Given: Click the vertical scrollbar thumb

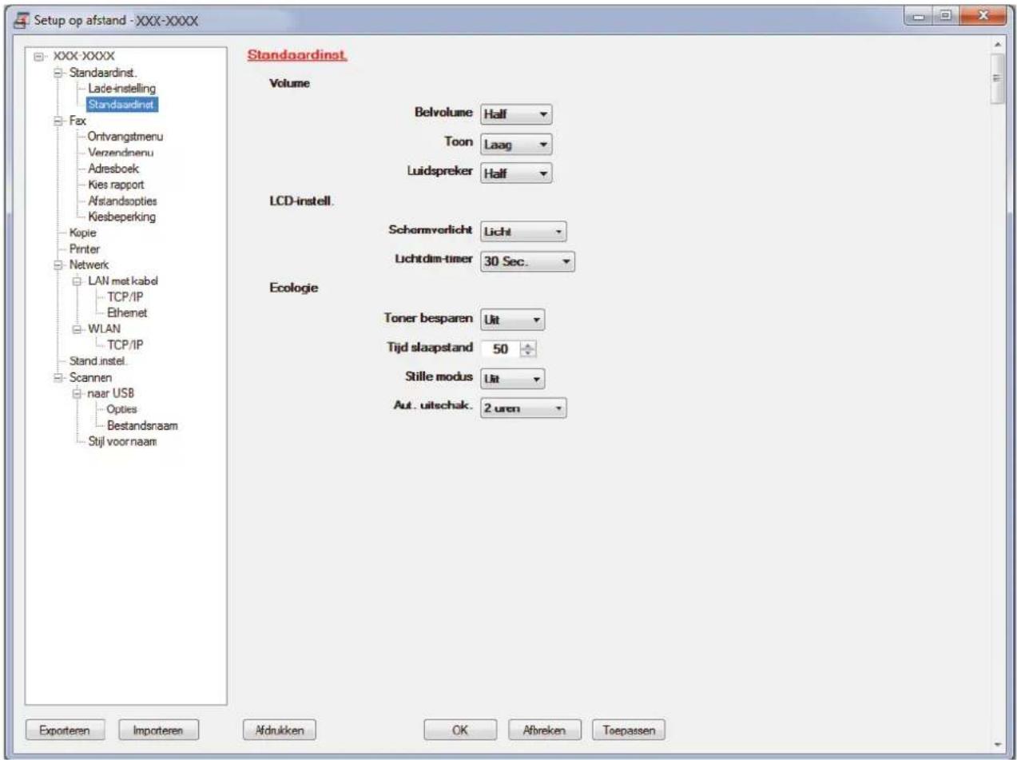Looking at the screenshot, I should pyautogui.click(x=998, y=78).
